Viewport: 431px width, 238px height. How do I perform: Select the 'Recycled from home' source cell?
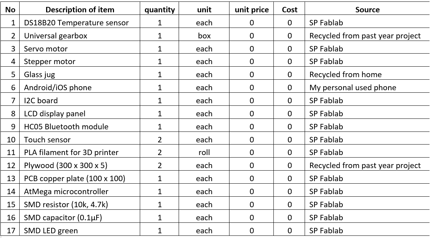coord(345,75)
